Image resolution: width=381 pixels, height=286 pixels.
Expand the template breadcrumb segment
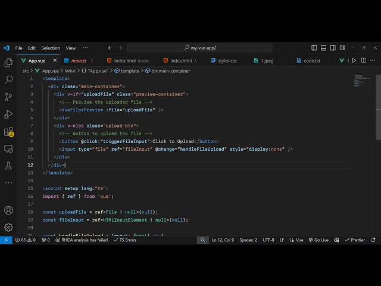(129, 70)
